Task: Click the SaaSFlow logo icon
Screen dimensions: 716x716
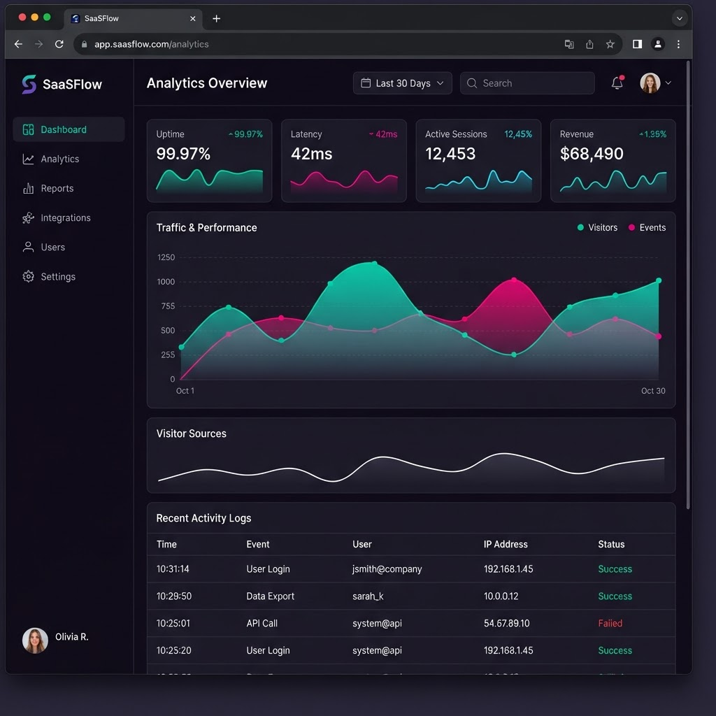Action: 29,85
